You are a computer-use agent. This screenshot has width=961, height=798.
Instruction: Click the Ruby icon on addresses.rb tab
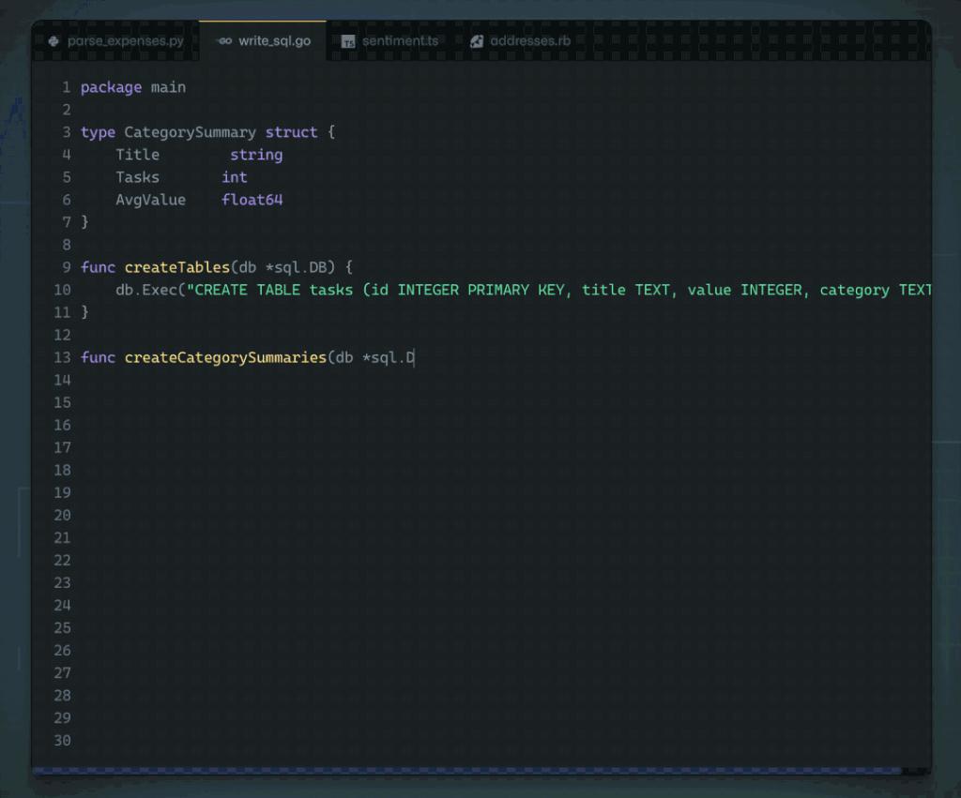(x=476, y=41)
